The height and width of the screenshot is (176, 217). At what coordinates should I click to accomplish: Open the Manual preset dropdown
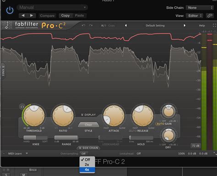pos(52,7)
